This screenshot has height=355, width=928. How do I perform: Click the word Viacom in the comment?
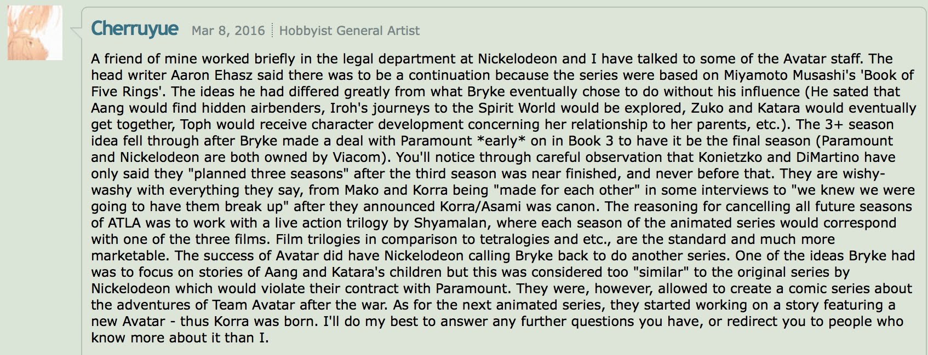[x=356, y=158]
